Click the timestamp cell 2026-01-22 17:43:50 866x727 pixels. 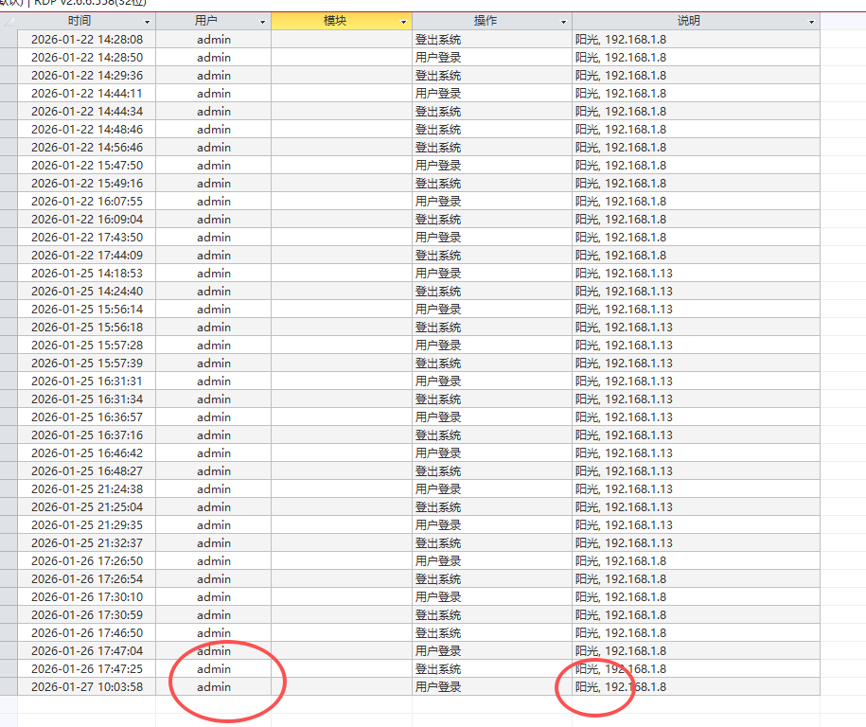pyautogui.click(x=87, y=238)
